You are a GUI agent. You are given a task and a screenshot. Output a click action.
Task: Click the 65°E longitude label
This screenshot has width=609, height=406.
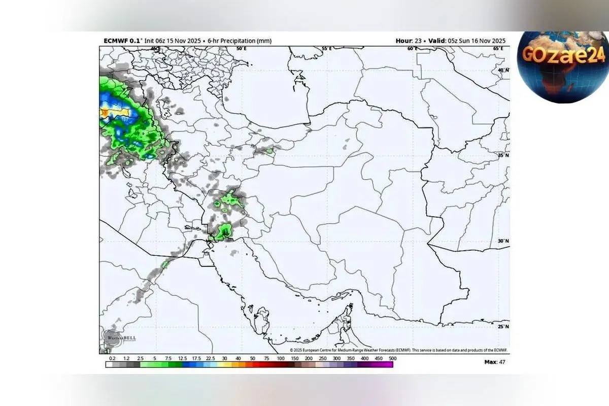pyautogui.click(x=498, y=49)
